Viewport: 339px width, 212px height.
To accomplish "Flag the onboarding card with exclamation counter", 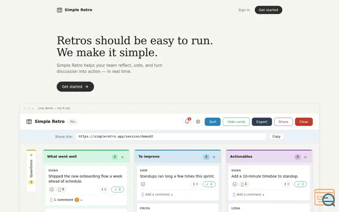I will (104, 190).
